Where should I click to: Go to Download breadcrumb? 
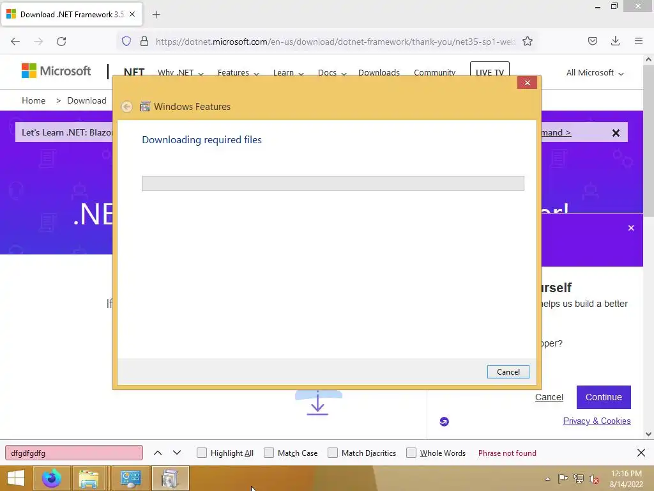tap(87, 100)
